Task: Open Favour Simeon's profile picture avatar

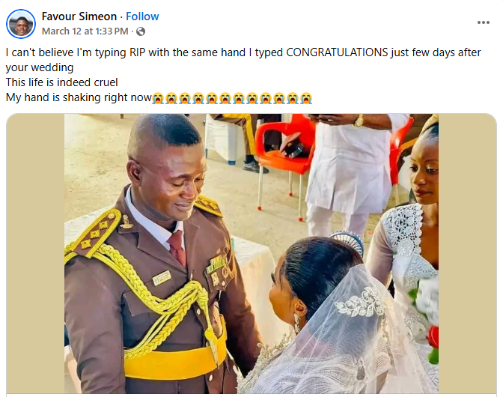Action: click(x=21, y=24)
